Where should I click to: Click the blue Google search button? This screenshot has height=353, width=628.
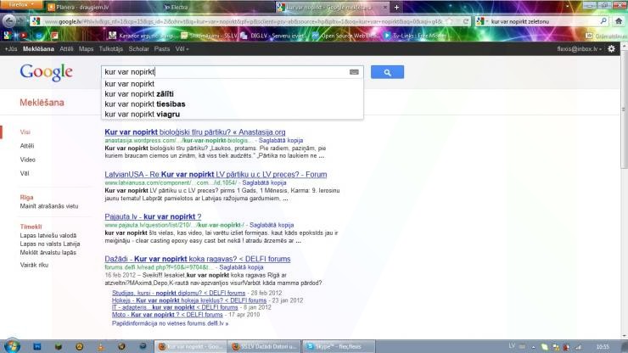coord(386,73)
